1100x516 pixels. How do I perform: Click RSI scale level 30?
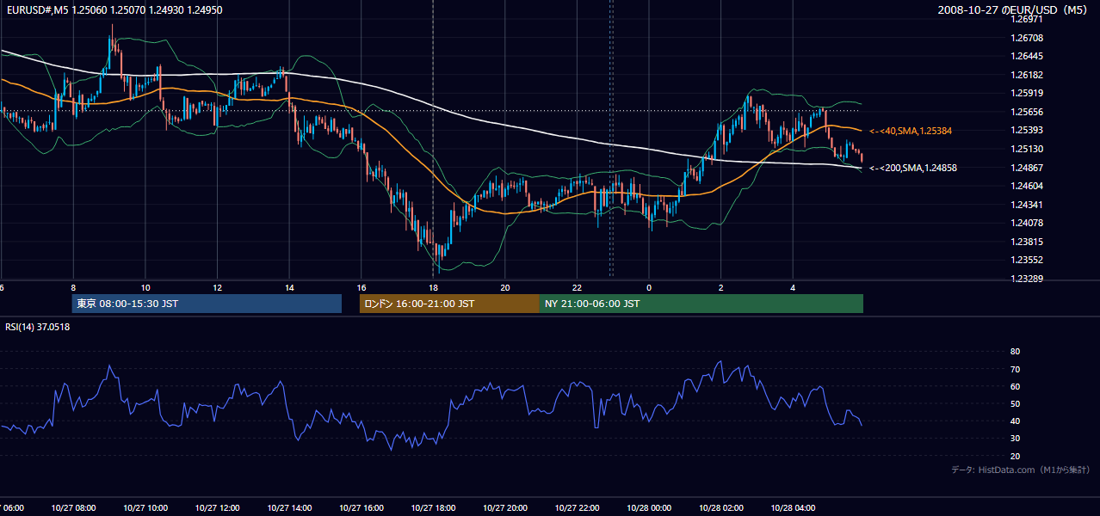(x=1015, y=439)
